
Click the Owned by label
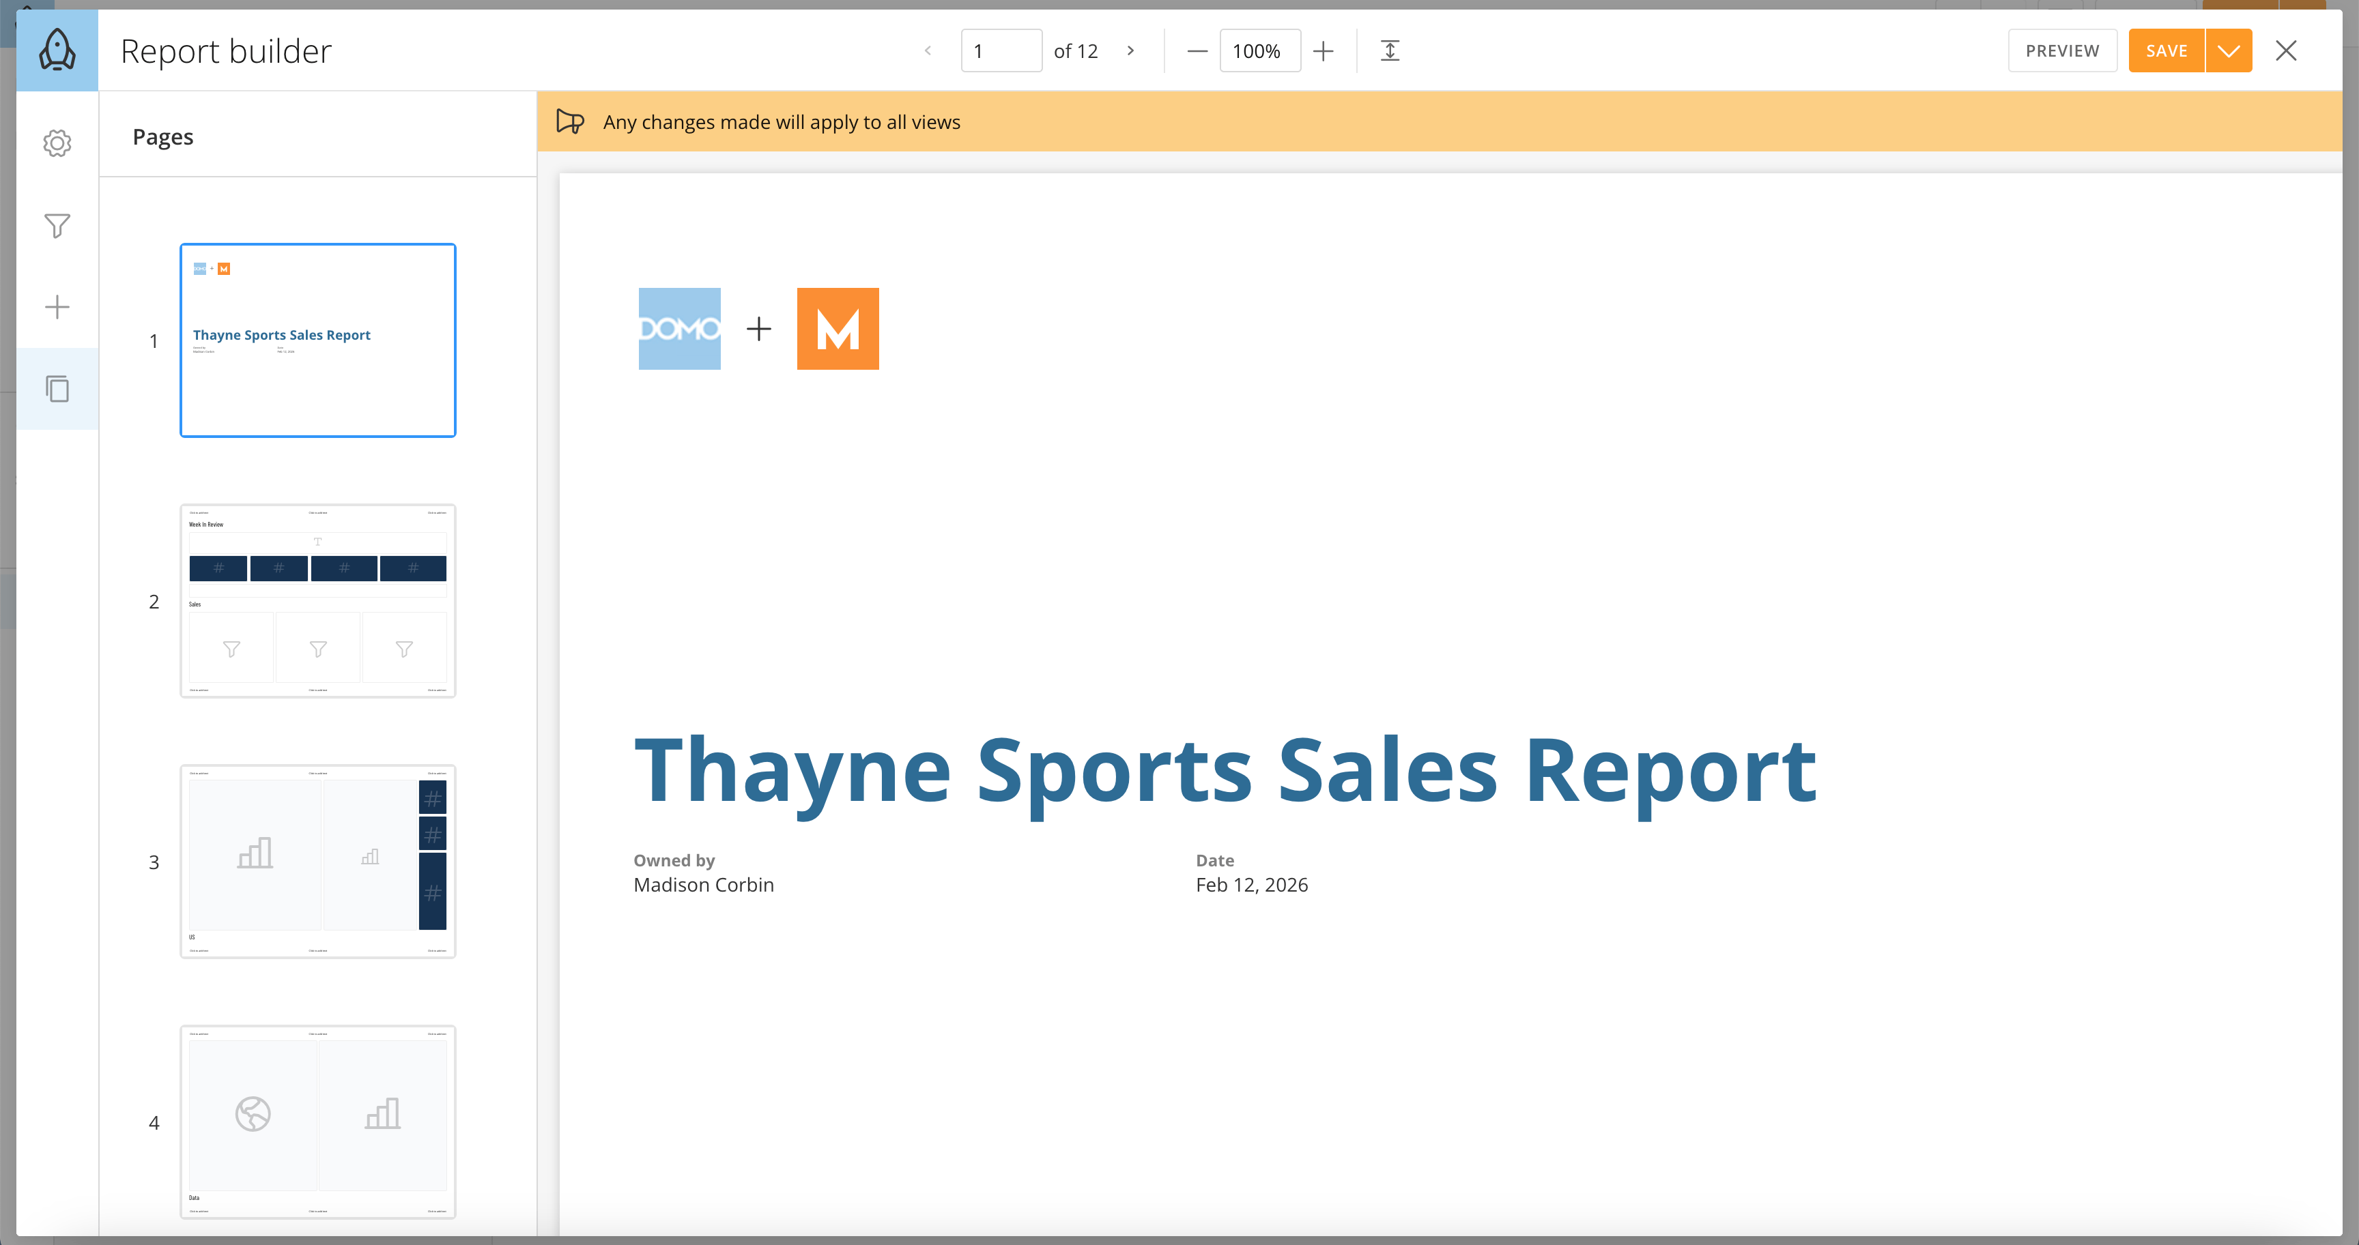[x=674, y=860]
